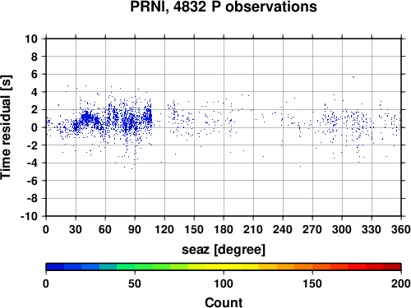Image resolution: width=411 pixels, height=308 pixels.
Task: Click the 'Count' colorbar label
Action: click(224, 302)
